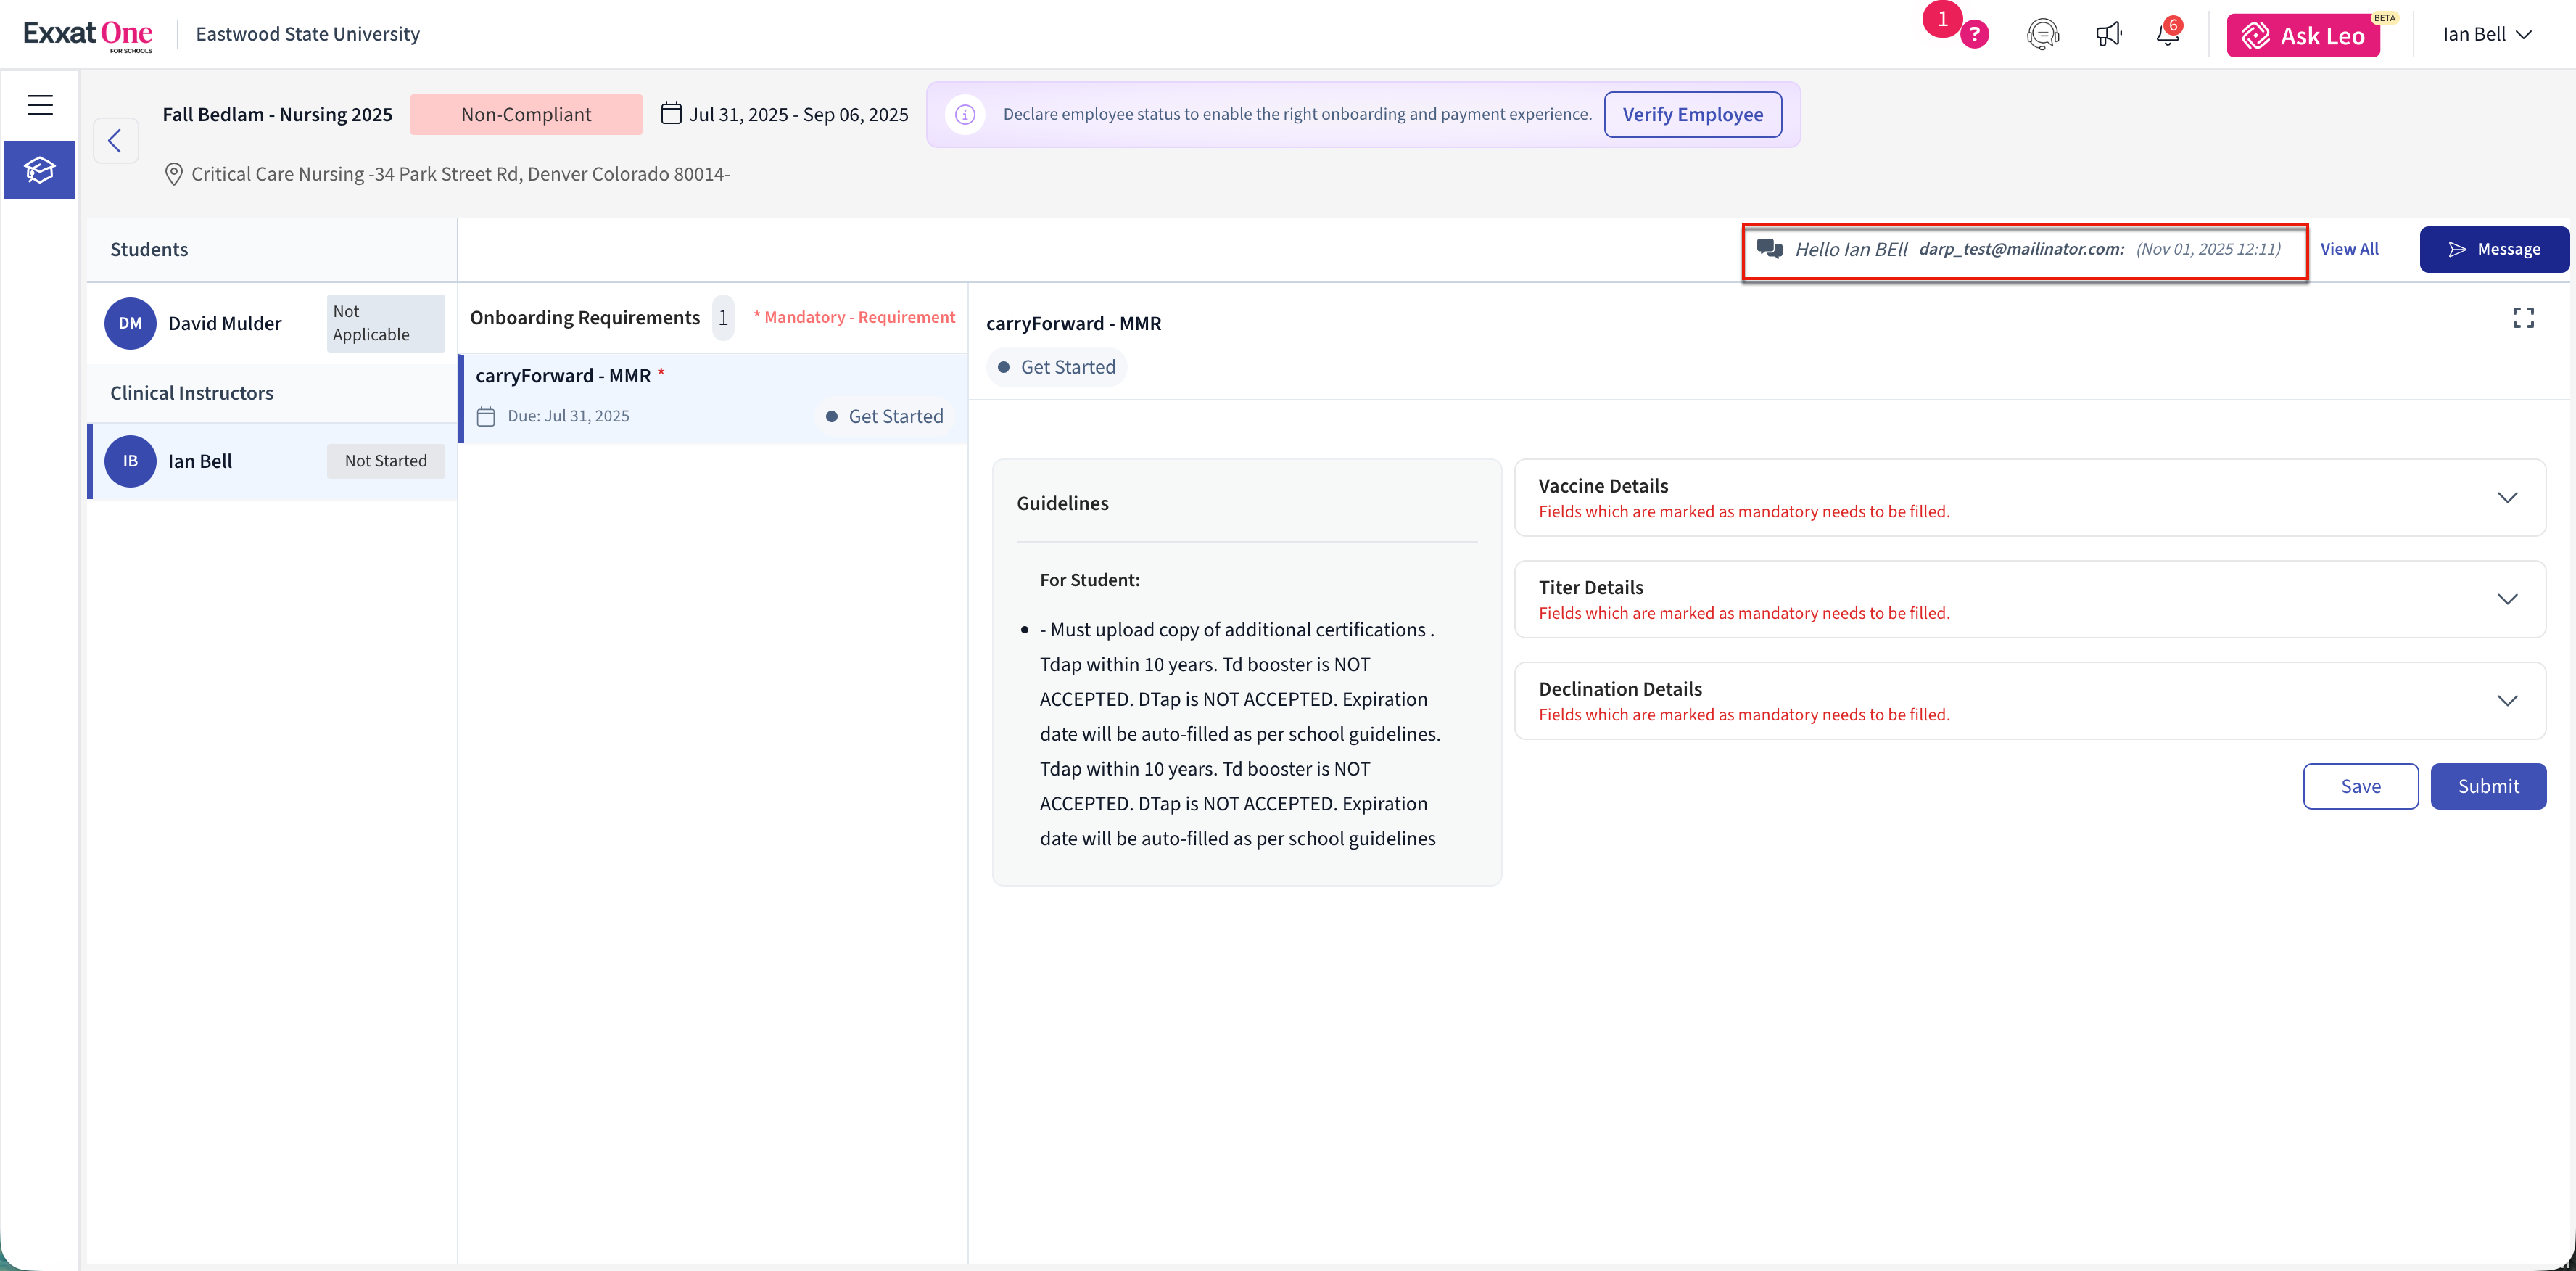Click the graduation cap sidebar icon
This screenshot has width=2576, height=1271.
click(40, 170)
